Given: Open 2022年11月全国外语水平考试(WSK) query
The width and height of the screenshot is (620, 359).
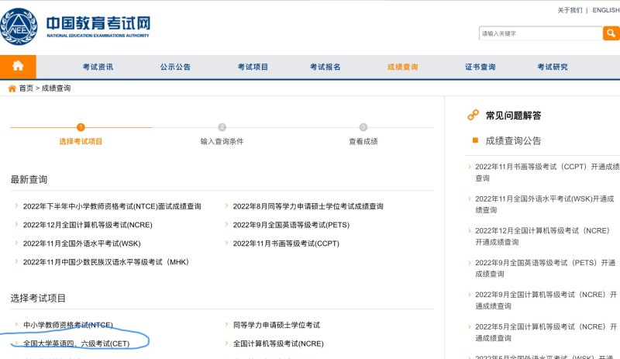Looking at the screenshot, I should (x=82, y=243).
